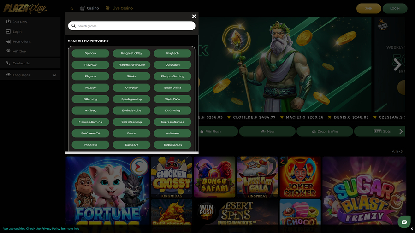Click the yellow JOIN button
This screenshot has width=415, height=233.
[369, 8]
